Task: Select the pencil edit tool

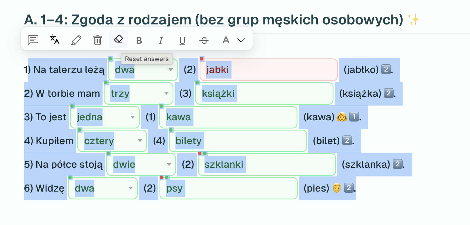Action: (x=76, y=40)
